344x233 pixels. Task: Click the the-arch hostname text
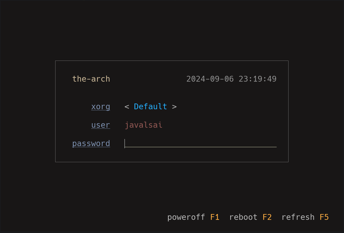91,79
